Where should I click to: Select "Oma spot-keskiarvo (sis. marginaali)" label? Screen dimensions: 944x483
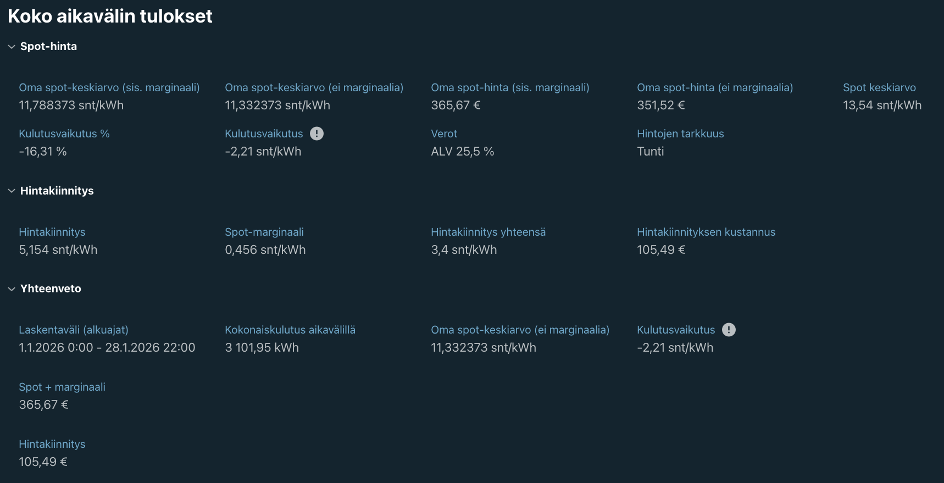pos(109,87)
